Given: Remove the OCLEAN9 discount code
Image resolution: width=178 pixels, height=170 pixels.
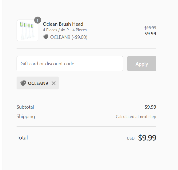Looking at the screenshot, I should coord(53,83).
